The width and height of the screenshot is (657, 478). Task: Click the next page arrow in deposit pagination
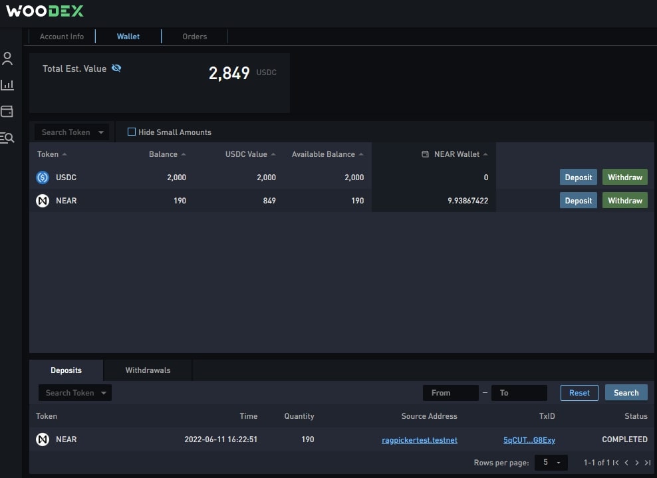636,462
